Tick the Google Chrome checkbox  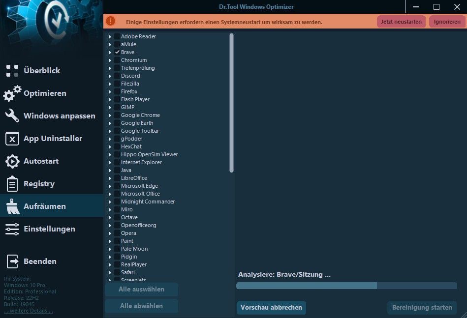117,115
